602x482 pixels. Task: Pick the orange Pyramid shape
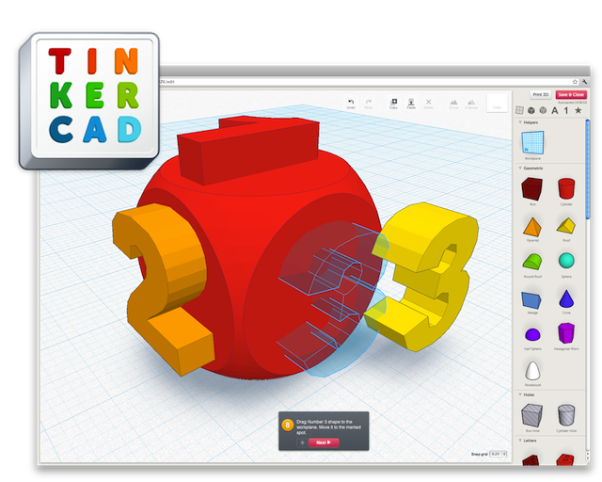[x=532, y=227]
